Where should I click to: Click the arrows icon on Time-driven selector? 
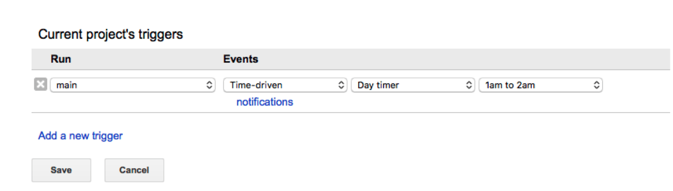pos(341,85)
